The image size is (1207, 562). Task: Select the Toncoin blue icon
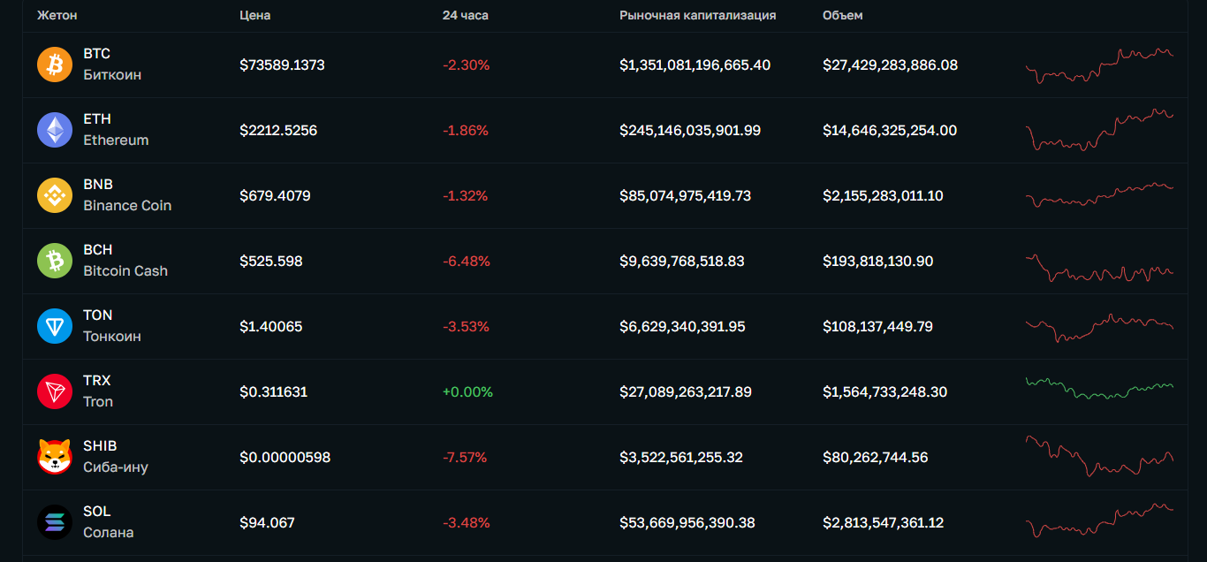tap(54, 325)
